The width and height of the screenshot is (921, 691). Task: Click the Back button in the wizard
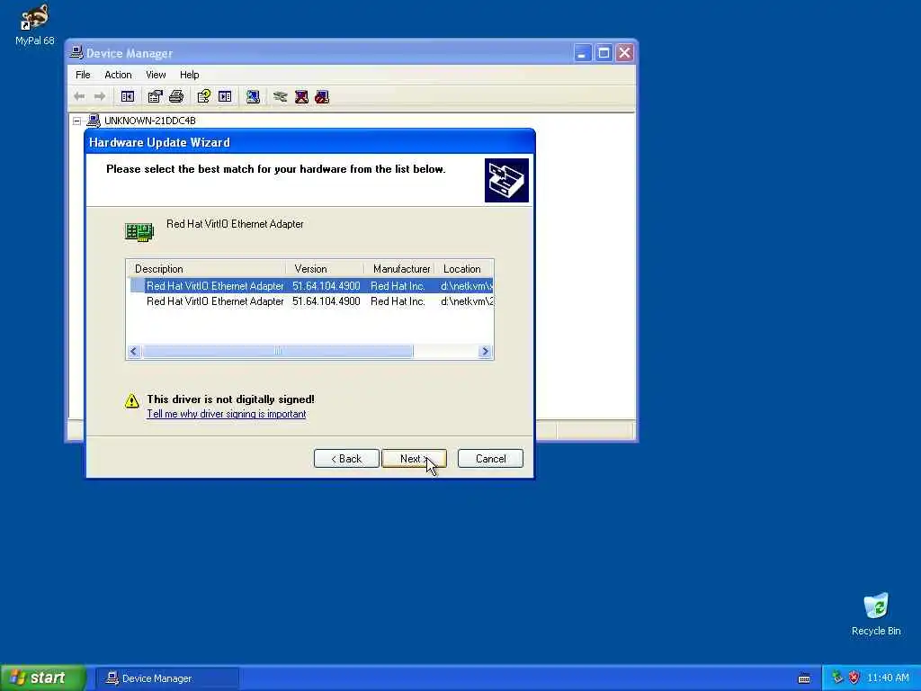[346, 459]
